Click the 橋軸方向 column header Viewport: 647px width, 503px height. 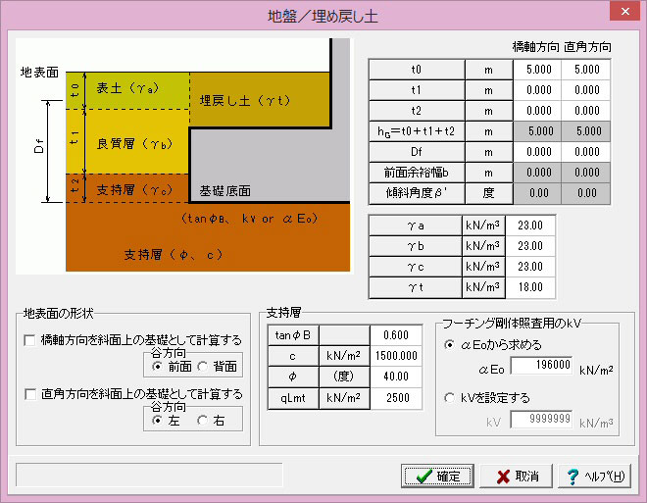click(535, 47)
